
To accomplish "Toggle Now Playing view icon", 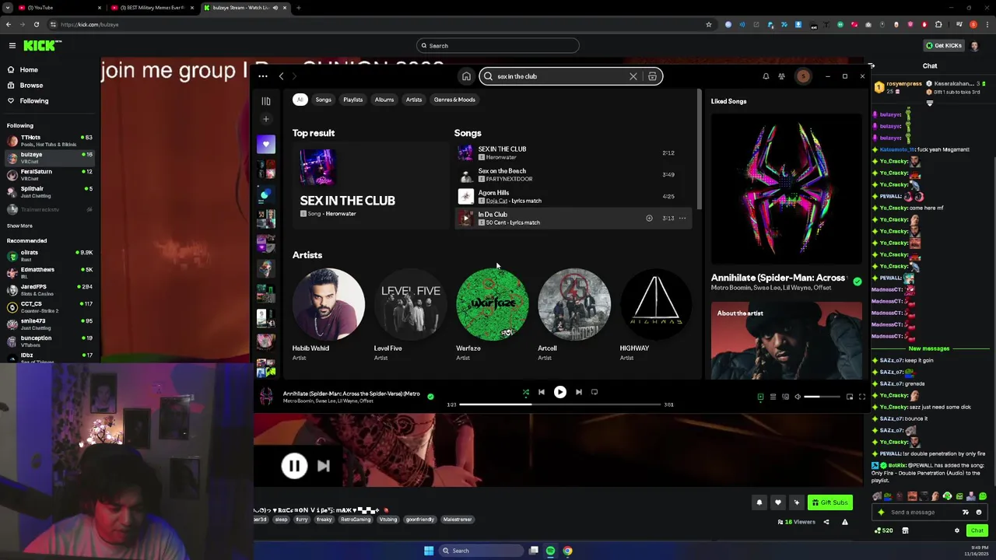I will pos(760,397).
